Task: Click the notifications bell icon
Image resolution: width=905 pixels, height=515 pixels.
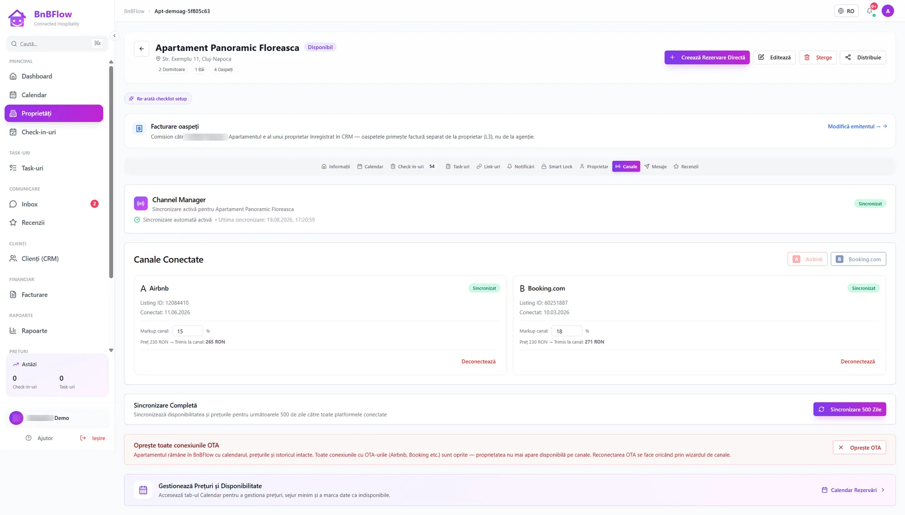Action: click(x=870, y=11)
